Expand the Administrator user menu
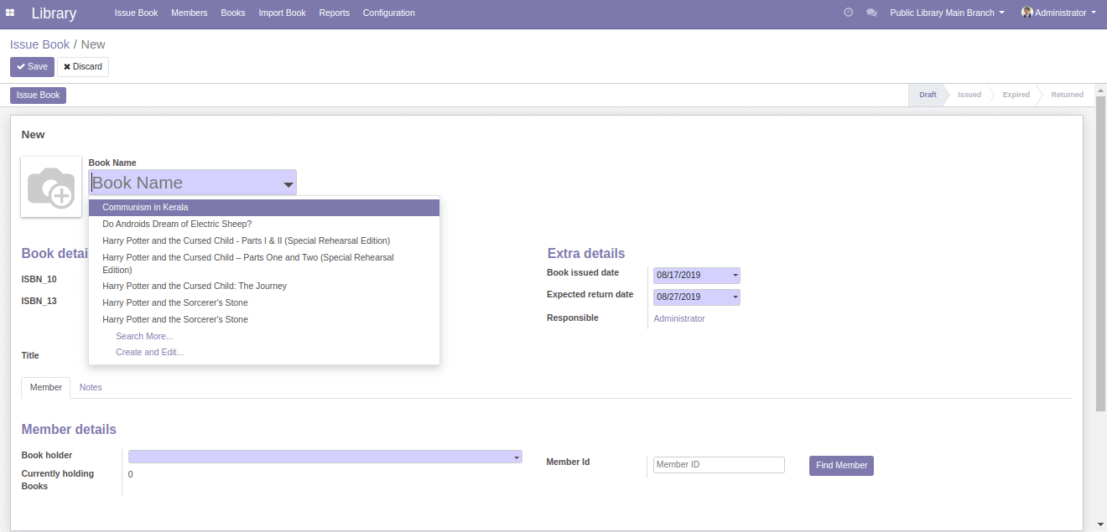Screen dimensions: 1107x532 [1058, 13]
